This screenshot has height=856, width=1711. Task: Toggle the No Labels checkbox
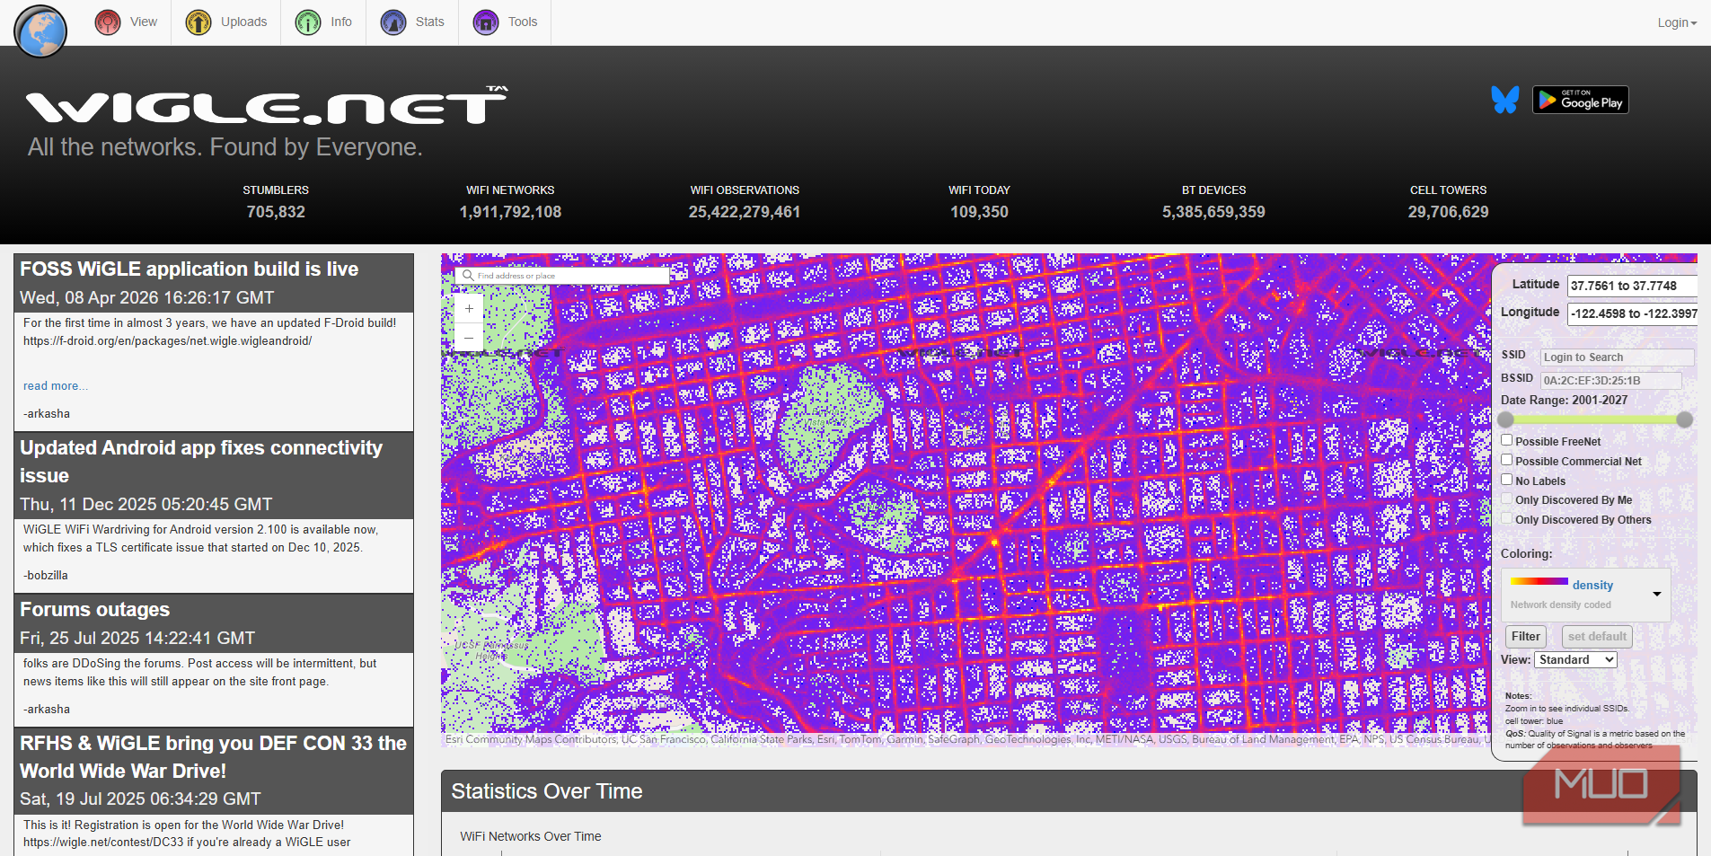pyautogui.click(x=1507, y=480)
